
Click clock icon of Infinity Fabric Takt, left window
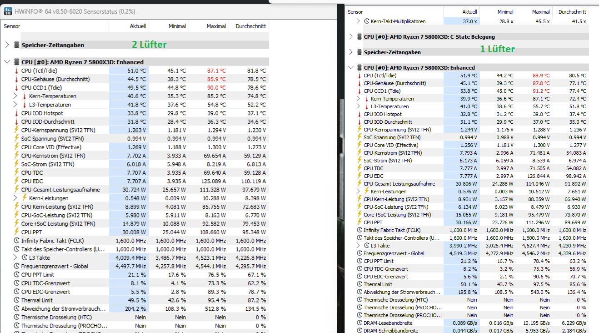tap(16, 241)
